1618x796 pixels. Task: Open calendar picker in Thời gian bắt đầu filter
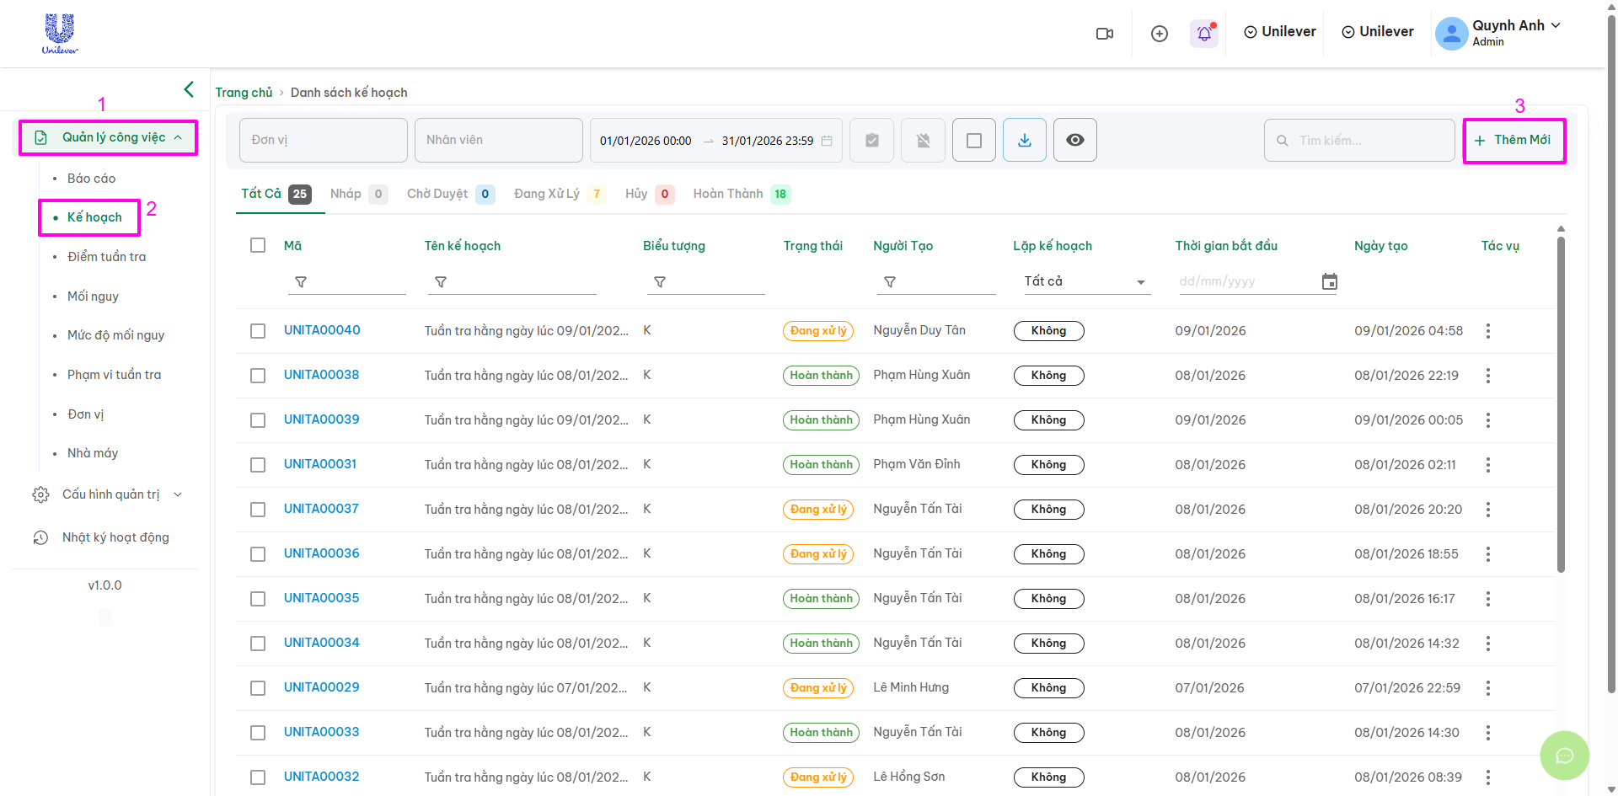click(x=1329, y=282)
